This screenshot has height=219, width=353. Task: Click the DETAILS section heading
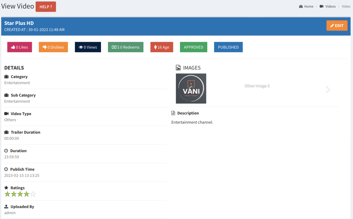pyautogui.click(x=14, y=68)
